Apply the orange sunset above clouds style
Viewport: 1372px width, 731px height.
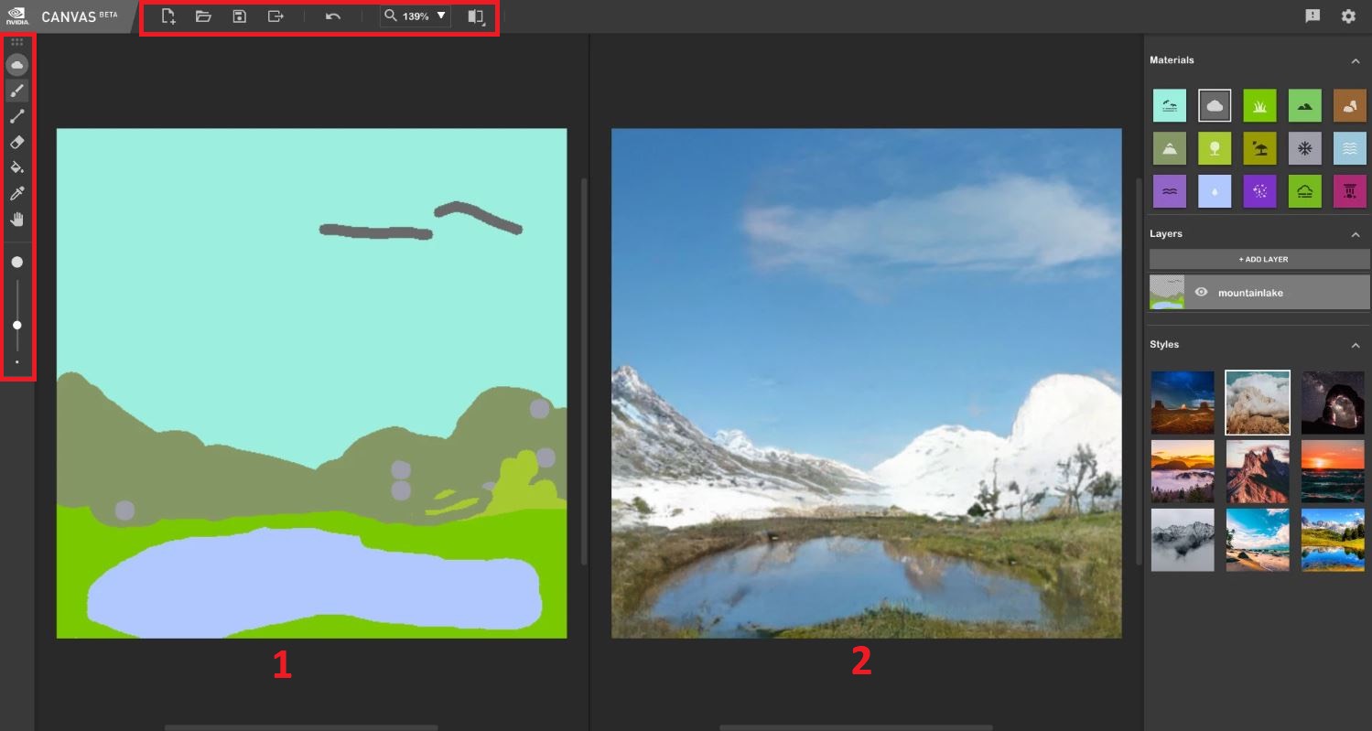pos(1183,471)
